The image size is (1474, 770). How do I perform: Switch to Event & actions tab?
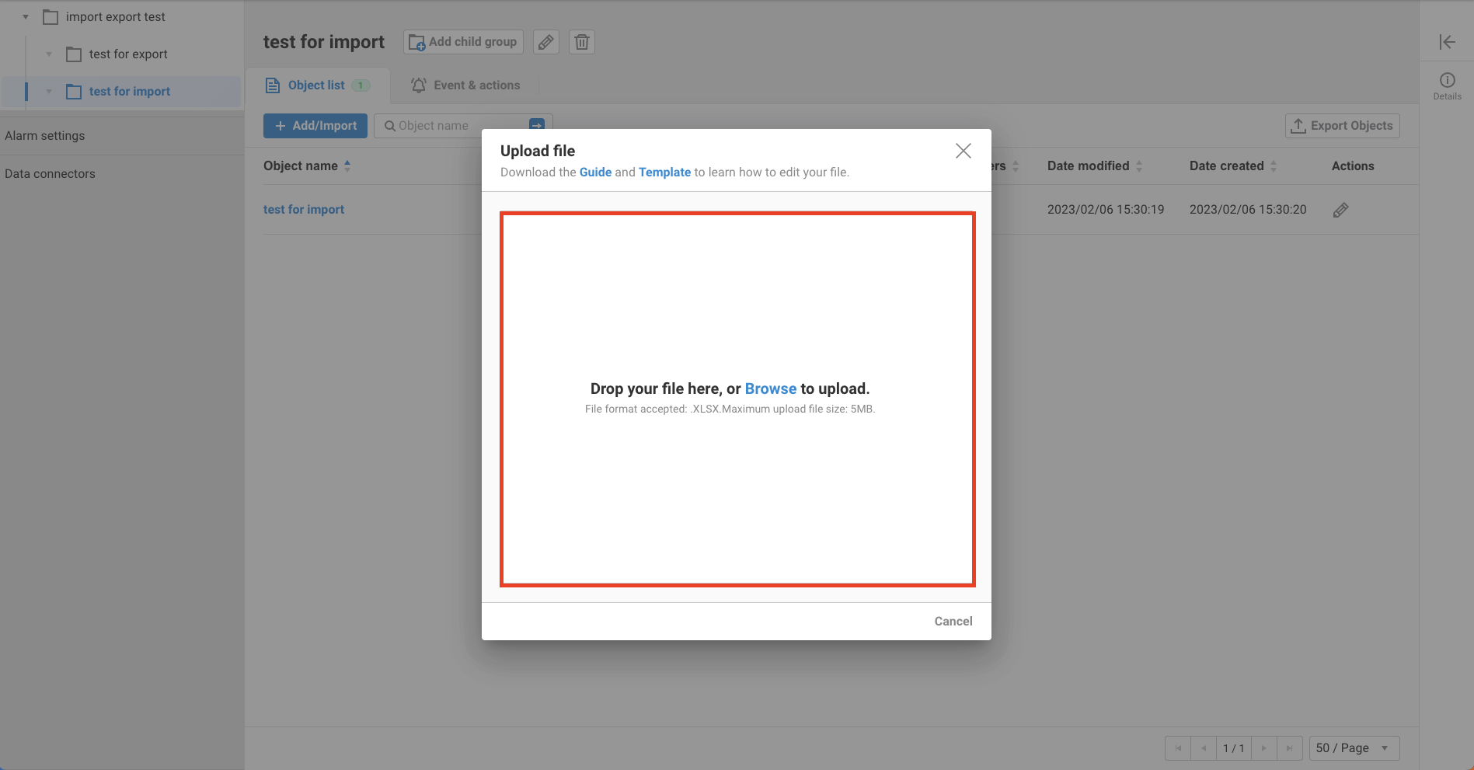point(466,85)
